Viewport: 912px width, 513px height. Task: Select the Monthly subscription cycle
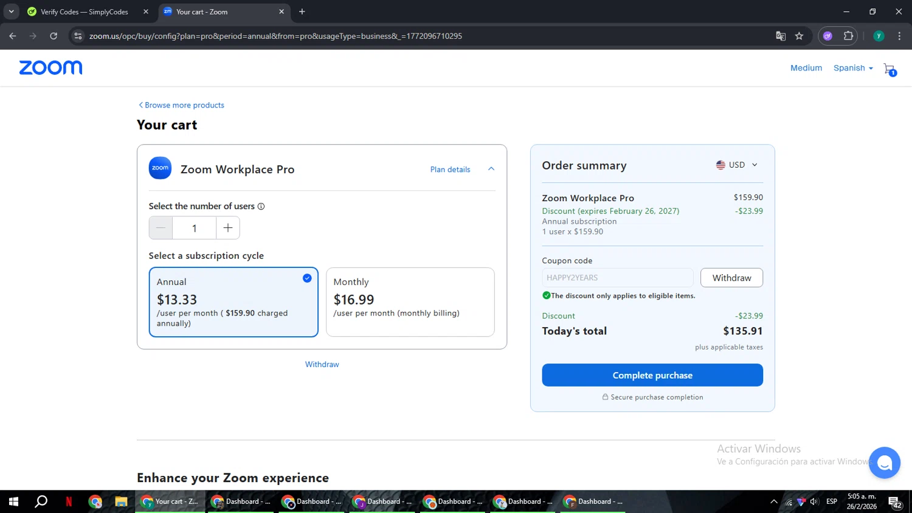[x=410, y=302]
